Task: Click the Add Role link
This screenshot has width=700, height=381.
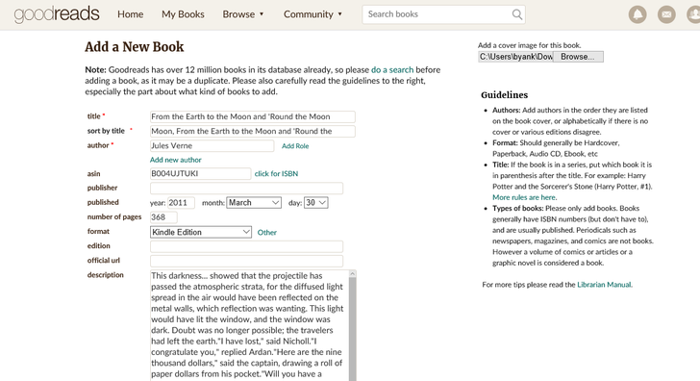Action: (x=295, y=146)
